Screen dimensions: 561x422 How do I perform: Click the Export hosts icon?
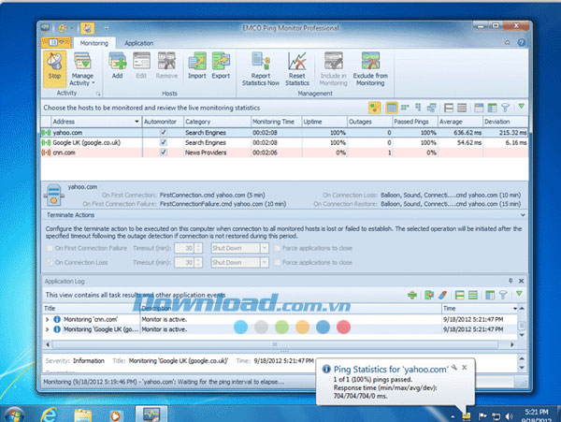220,65
